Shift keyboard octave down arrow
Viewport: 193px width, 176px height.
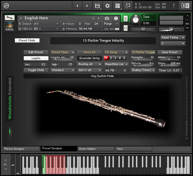[x=6, y=169]
